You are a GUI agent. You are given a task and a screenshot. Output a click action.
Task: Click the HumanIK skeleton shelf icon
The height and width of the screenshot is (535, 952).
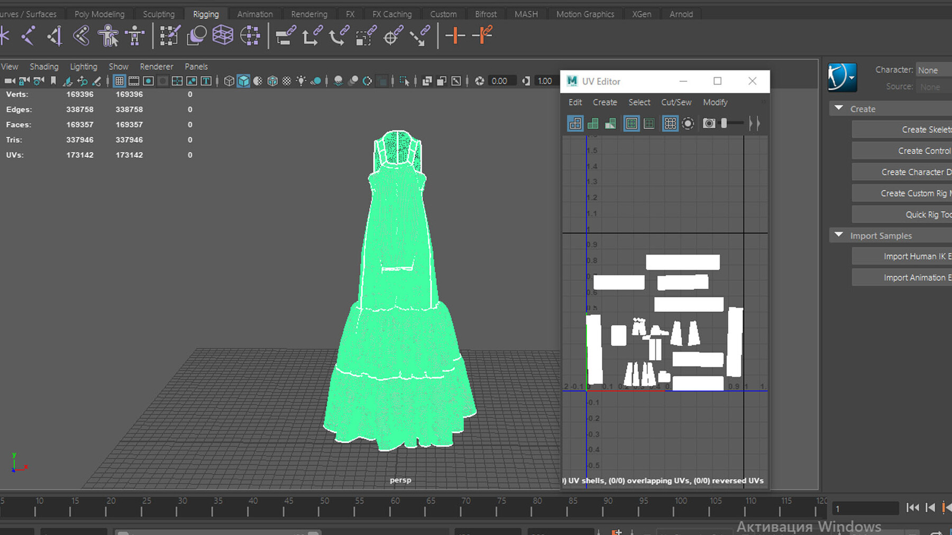[x=135, y=36]
